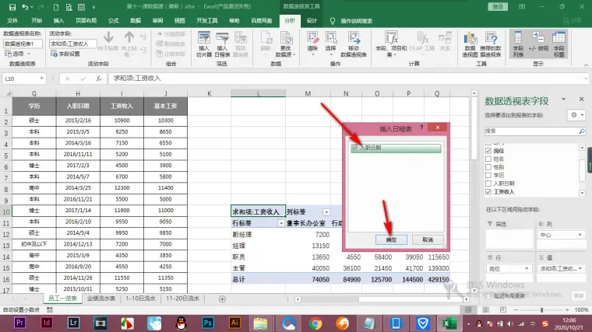
Task: Open the Clear (清除) pivot menu
Action: coord(312,44)
